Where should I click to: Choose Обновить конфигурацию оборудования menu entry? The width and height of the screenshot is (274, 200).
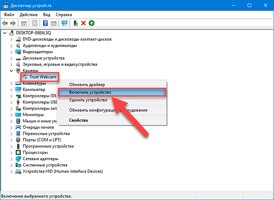click(x=112, y=110)
